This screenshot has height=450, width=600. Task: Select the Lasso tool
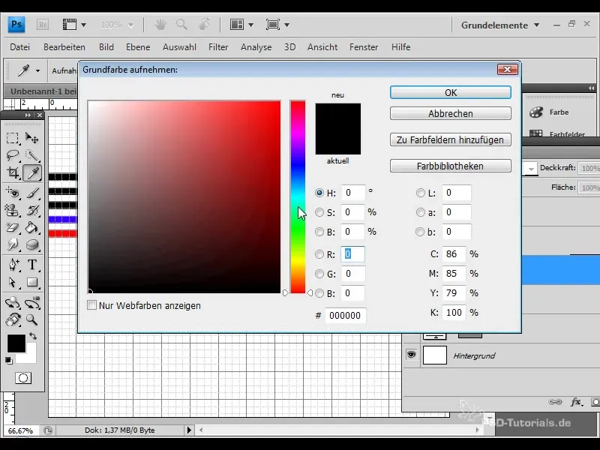(x=13, y=155)
